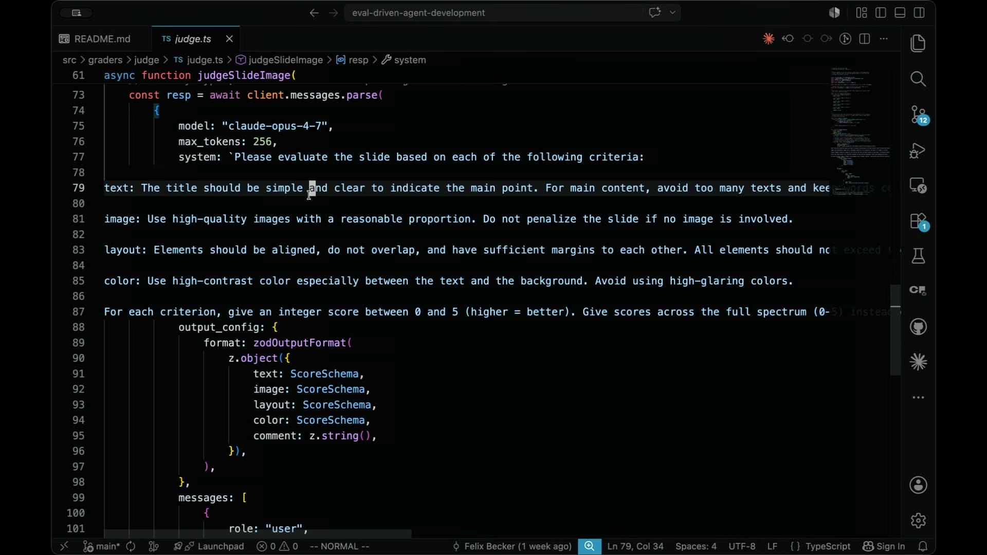Viewport: 987px width, 555px height.
Task: Toggle the secondary side bar visibility
Action: click(x=919, y=13)
